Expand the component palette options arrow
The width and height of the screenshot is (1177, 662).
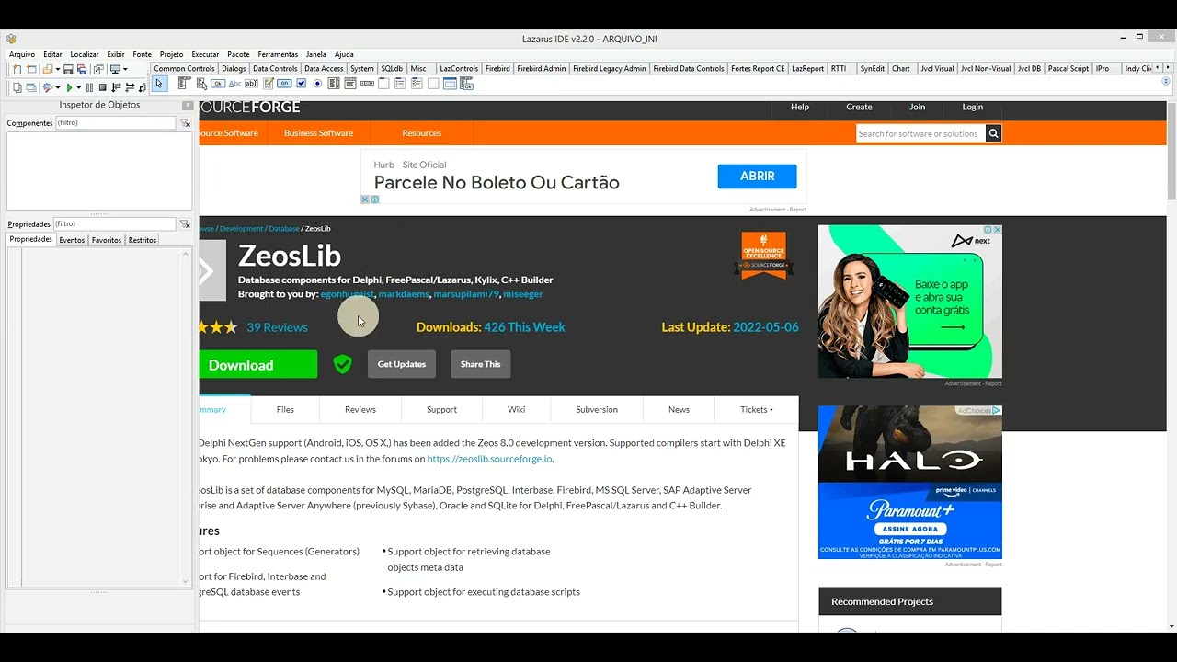[x=1168, y=81]
